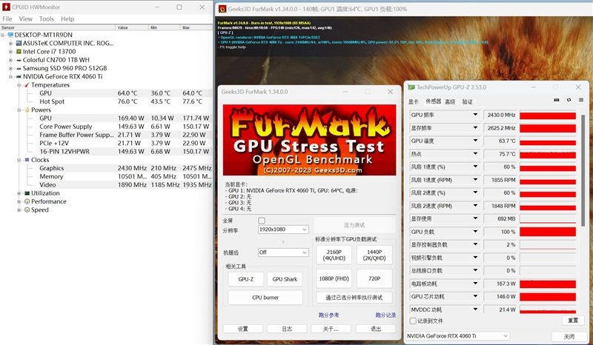Open HWMonitor File menu
The width and height of the screenshot is (593, 345).
tap(7, 19)
